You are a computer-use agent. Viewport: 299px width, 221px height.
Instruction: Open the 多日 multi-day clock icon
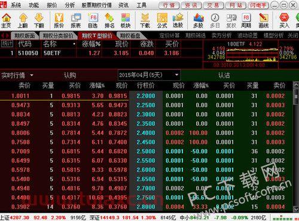pyautogui.click(x=215, y=20)
